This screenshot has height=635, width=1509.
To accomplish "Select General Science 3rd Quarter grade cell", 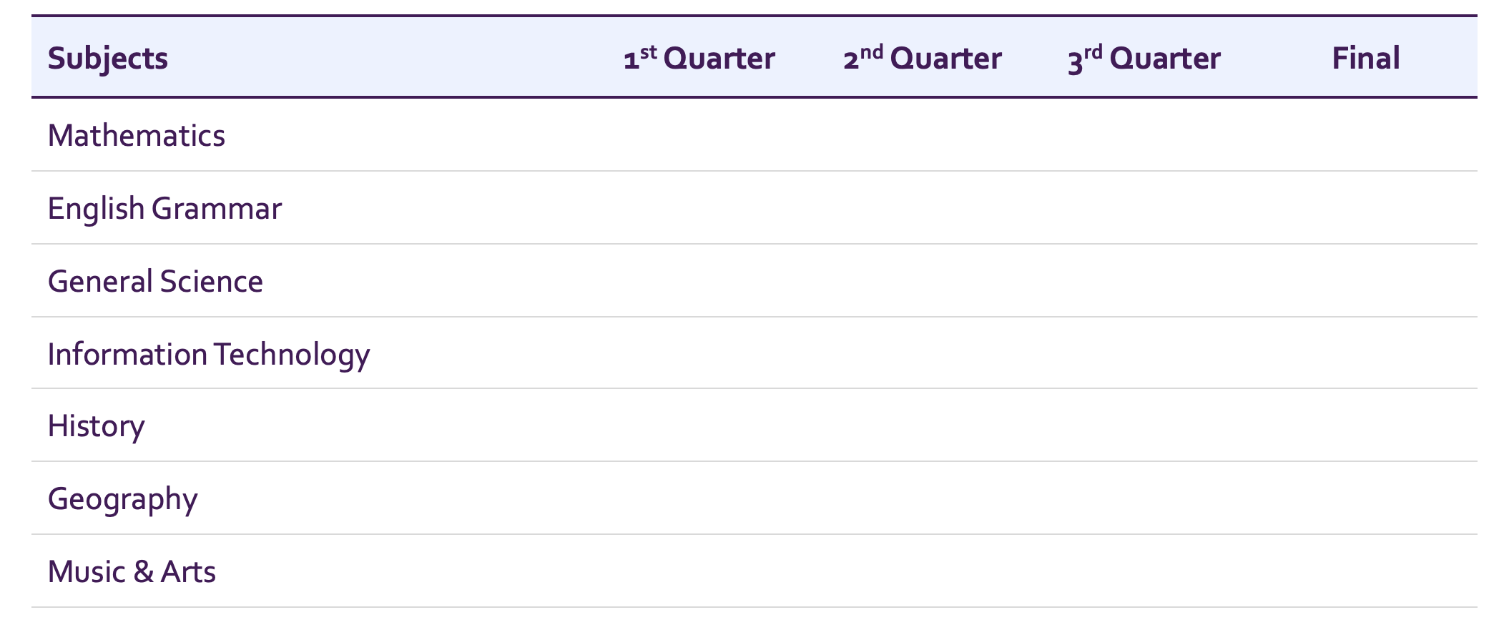I will click(x=1144, y=281).
